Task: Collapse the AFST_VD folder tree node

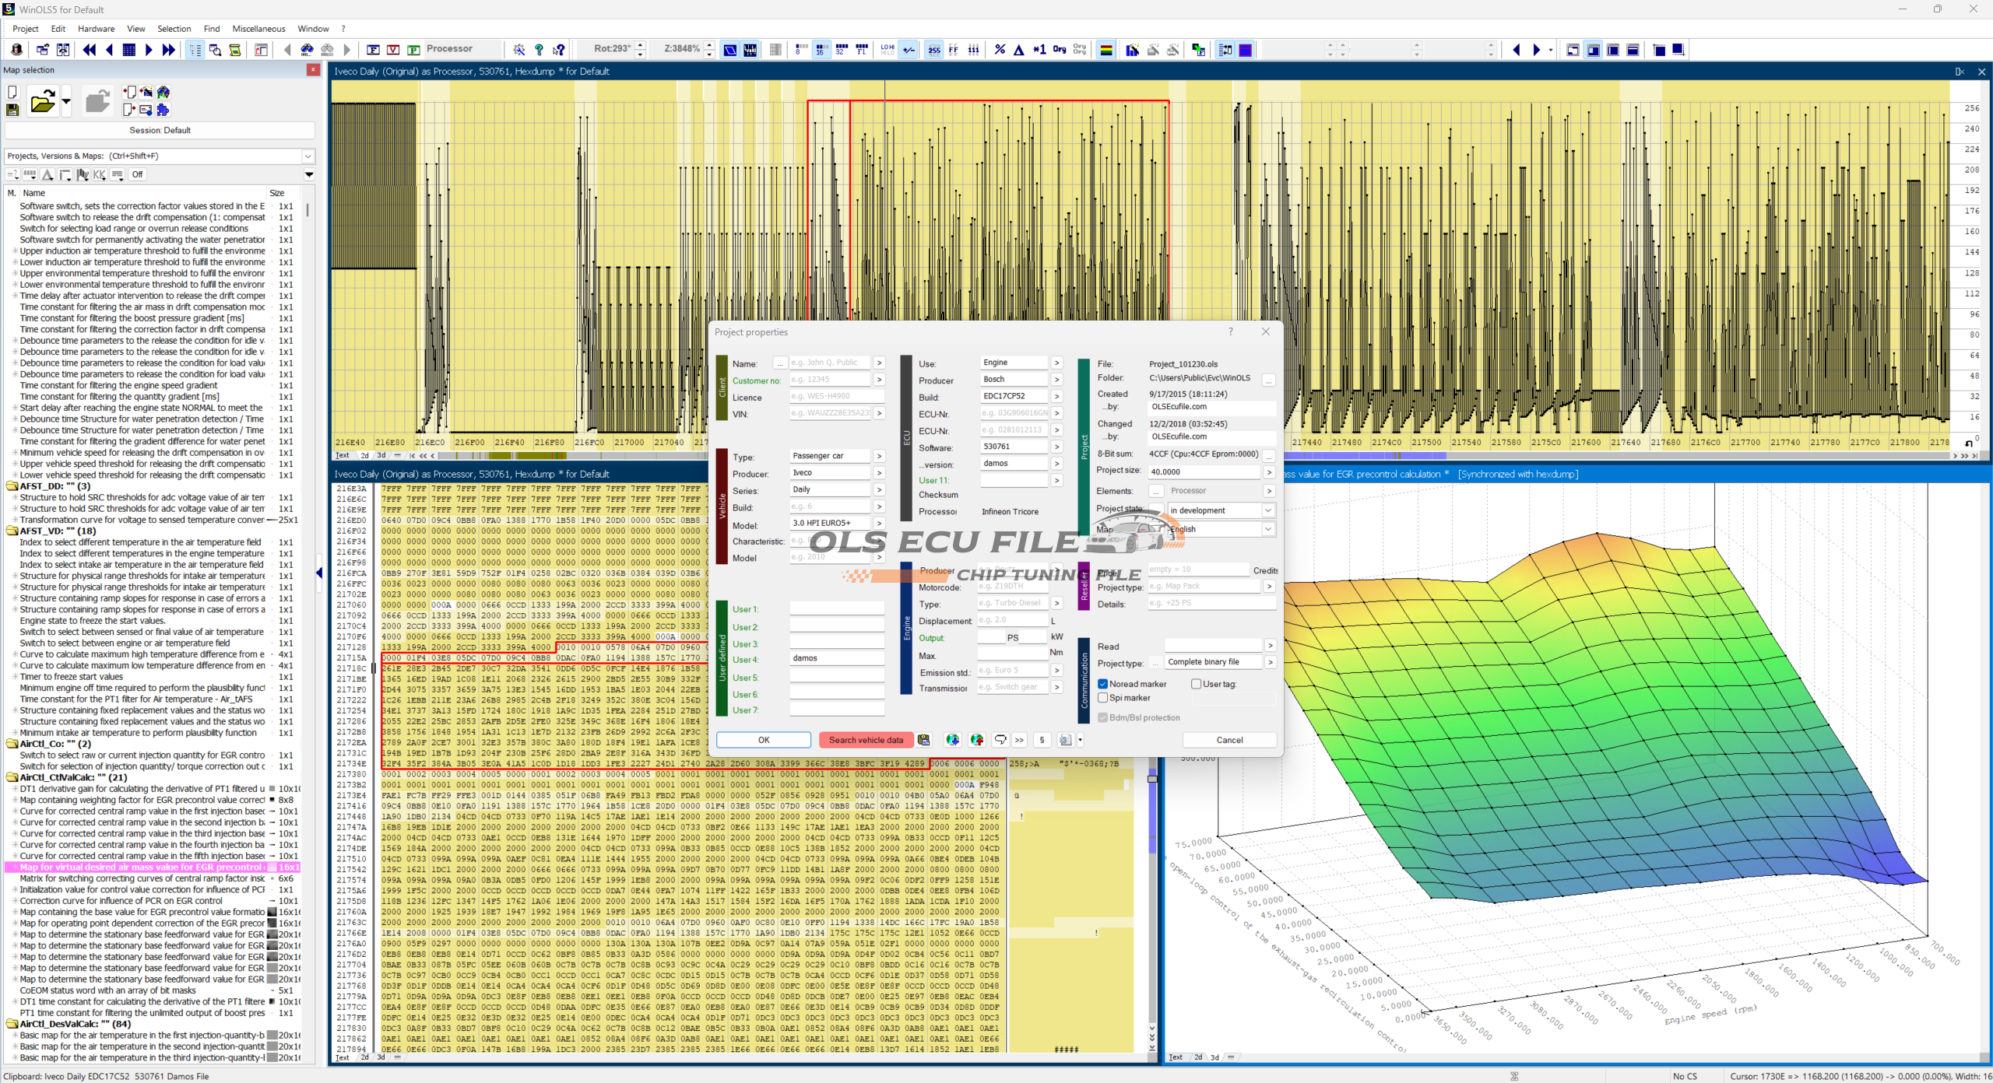Action: (x=12, y=531)
